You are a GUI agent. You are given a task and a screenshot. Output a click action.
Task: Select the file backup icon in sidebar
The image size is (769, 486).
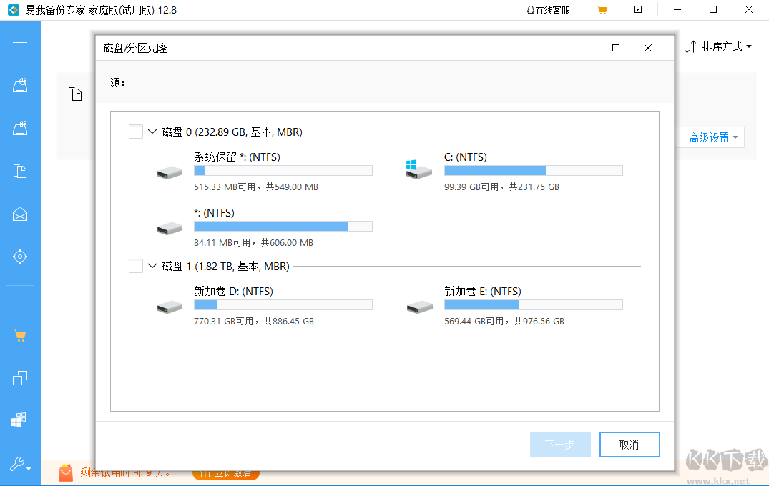19,171
